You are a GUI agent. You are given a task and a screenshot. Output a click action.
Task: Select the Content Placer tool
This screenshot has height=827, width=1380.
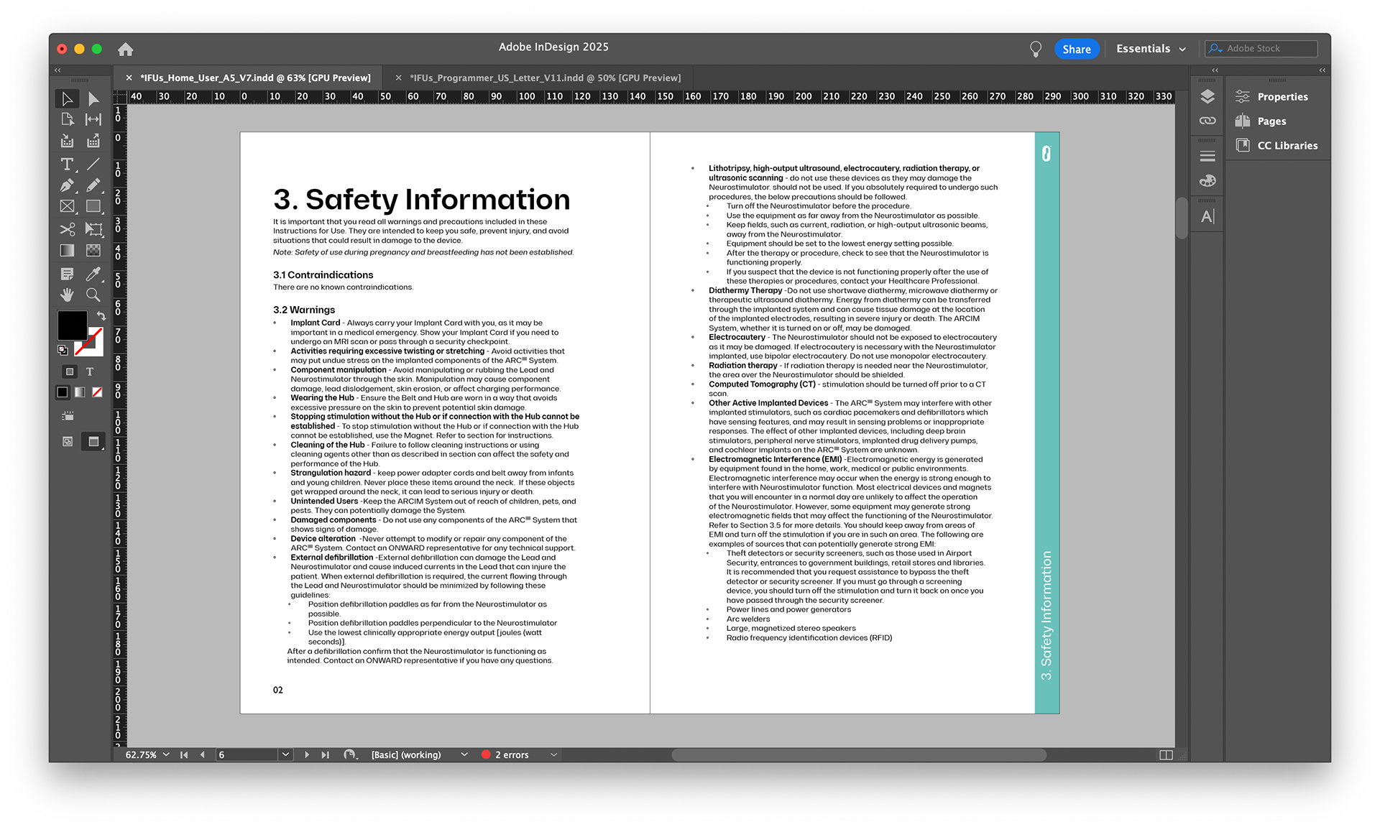(93, 141)
